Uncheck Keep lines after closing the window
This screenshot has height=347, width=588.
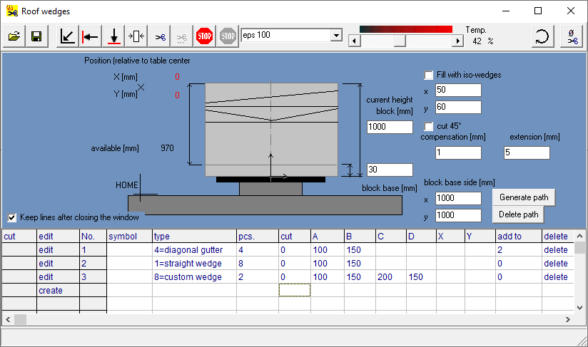click(12, 217)
